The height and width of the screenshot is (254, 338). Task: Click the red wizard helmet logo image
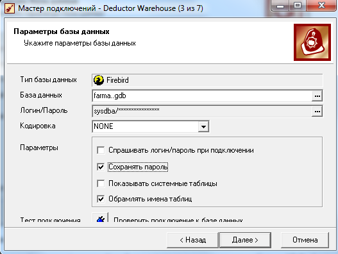pyautogui.click(x=312, y=42)
